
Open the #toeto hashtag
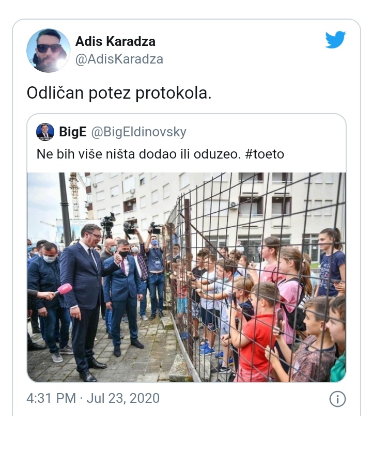pyautogui.click(x=265, y=154)
